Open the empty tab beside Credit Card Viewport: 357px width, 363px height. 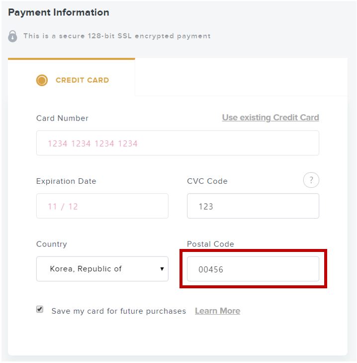click(x=241, y=77)
